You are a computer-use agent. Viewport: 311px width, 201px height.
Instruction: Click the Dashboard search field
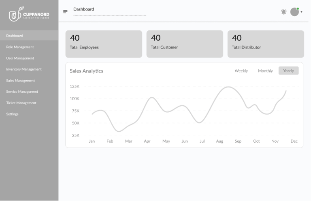pyautogui.click(x=109, y=12)
